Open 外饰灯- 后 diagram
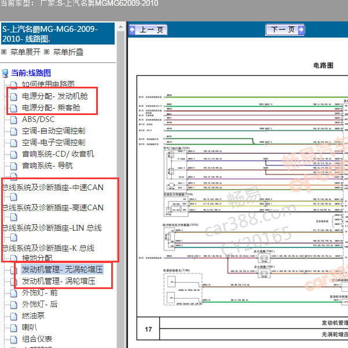348x348 pixels. coord(39,304)
